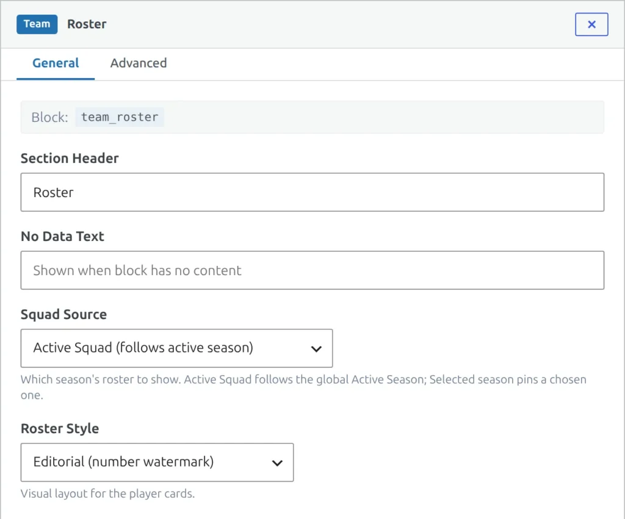The height and width of the screenshot is (519, 625).
Task: Select the team_roster block code text
Action: click(120, 117)
